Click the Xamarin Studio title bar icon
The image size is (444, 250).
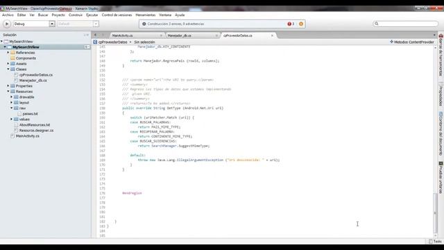click(x=2, y=9)
